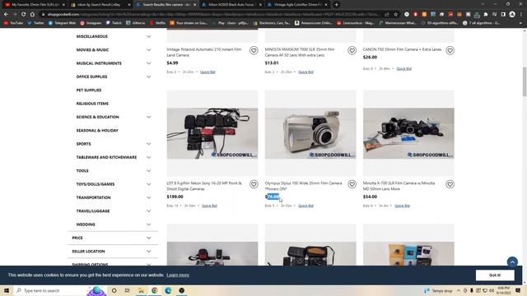Open the YouTube bookmark
Viewport: 527px width, 296px height.
(13, 23)
